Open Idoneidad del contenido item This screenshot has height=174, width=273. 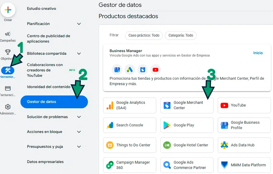[48, 87]
